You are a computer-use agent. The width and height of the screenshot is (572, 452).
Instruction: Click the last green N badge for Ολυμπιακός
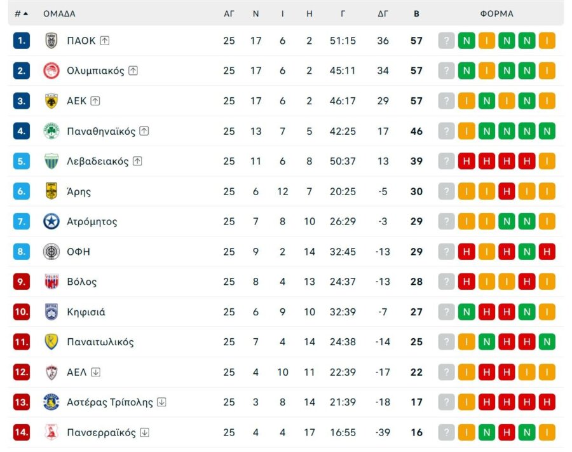click(525, 71)
